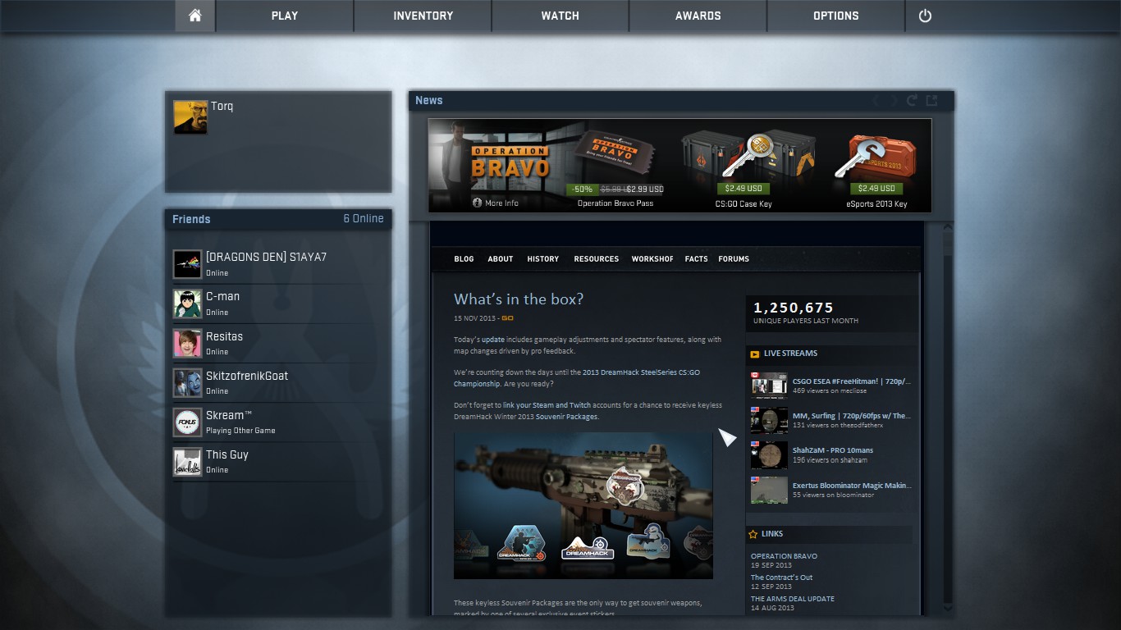Open the "What's in the box?" article title
The height and width of the screenshot is (630, 1121).
point(519,299)
